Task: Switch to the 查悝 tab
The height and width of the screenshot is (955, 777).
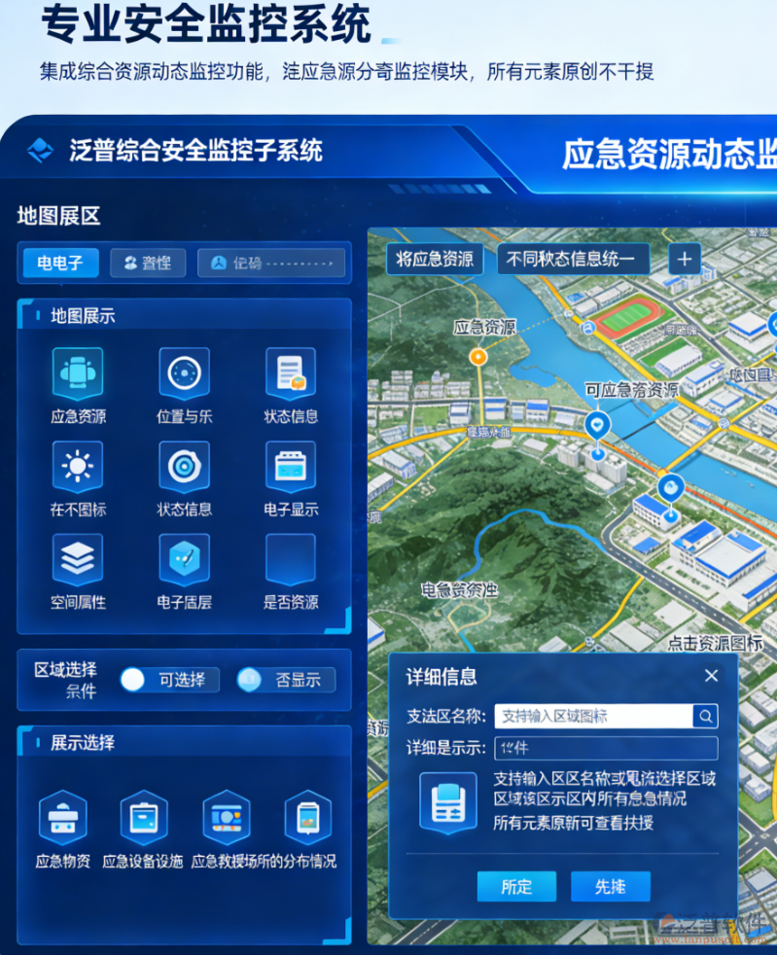Action: pyautogui.click(x=148, y=264)
